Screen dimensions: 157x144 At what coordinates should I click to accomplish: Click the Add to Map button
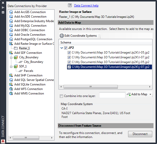pyautogui.click(x=137, y=94)
